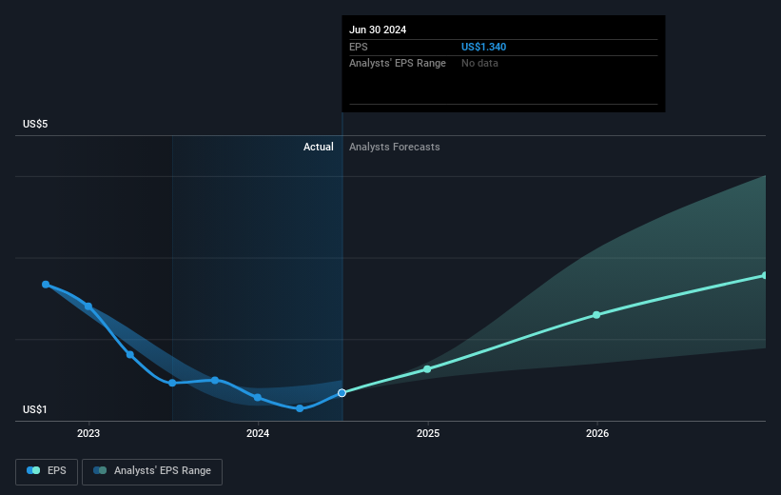The image size is (781, 495).
Task: Click the 'Jun 30 2024' tooltip date
Action: pyautogui.click(x=378, y=30)
